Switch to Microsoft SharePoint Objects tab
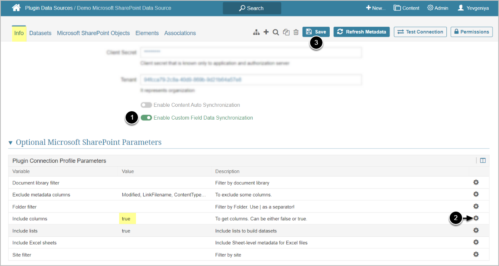This screenshot has width=499, height=266. tap(93, 33)
